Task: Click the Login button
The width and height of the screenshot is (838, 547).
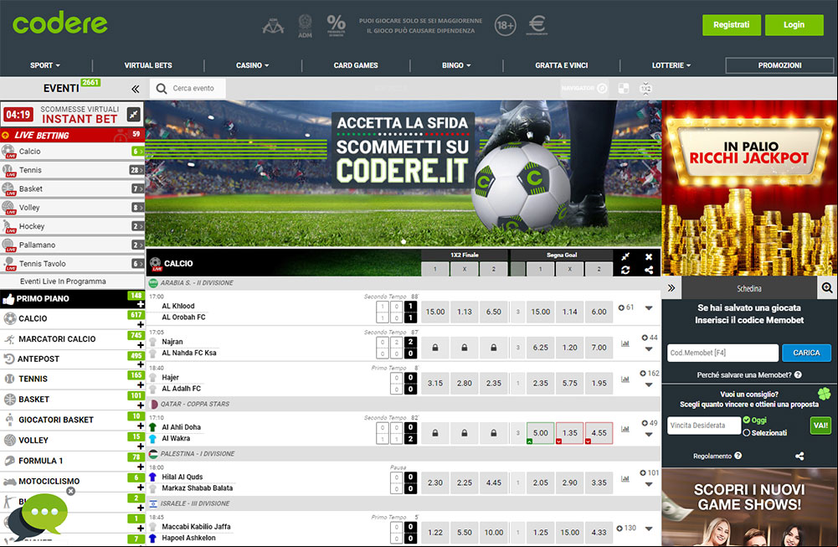Action: [794, 24]
